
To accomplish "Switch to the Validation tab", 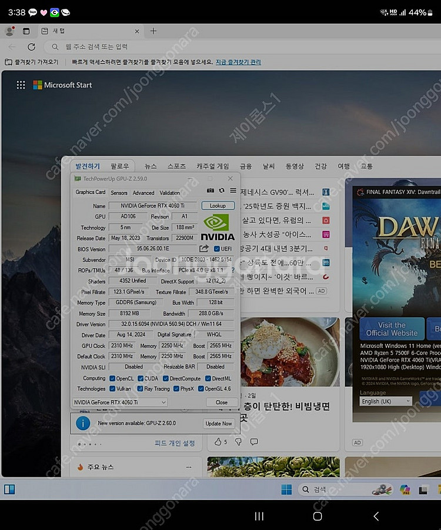I will (x=170, y=193).
